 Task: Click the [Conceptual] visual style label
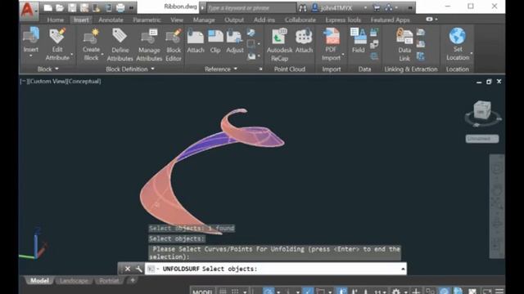tap(84, 81)
